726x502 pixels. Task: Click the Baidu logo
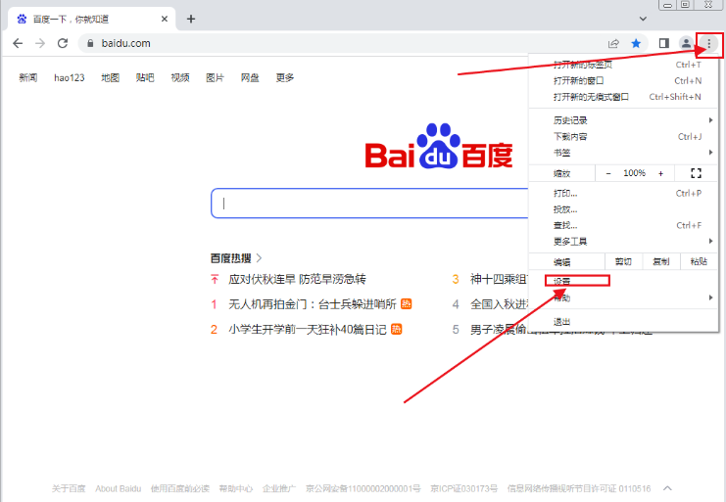pyautogui.click(x=439, y=146)
